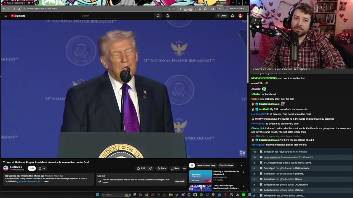Click bonedlinks gifted sub entry
Image resolution: width=353 pixels, height=198 pixels.
click(x=283, y=179)
